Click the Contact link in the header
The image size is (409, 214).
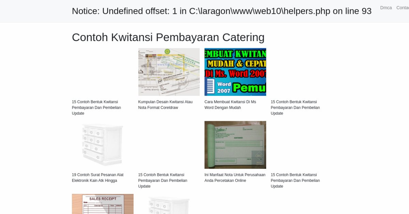click(403, 8)
